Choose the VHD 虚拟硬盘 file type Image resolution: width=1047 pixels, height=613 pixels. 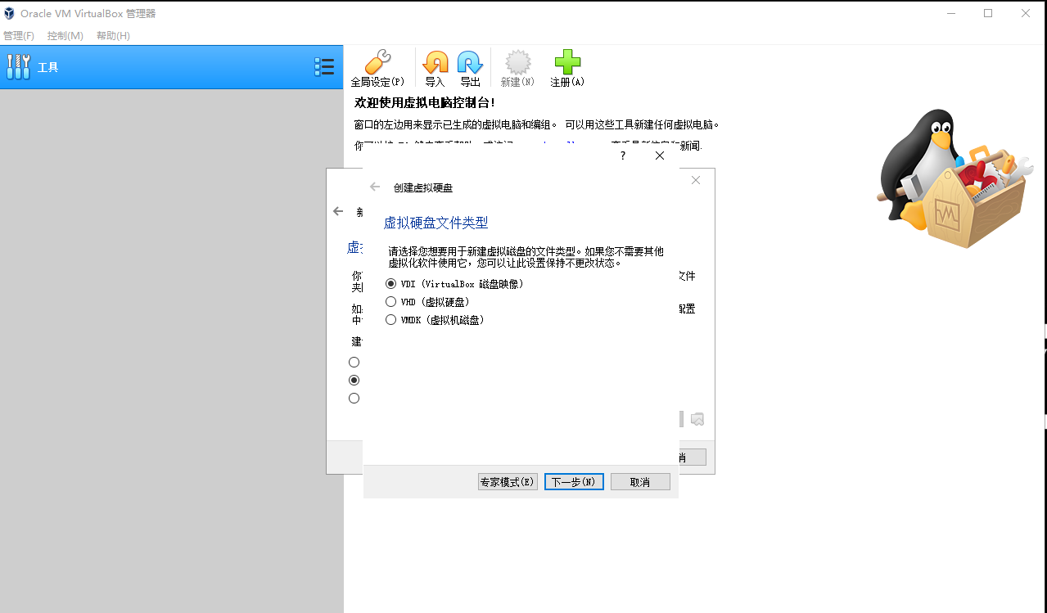(390, 301)
